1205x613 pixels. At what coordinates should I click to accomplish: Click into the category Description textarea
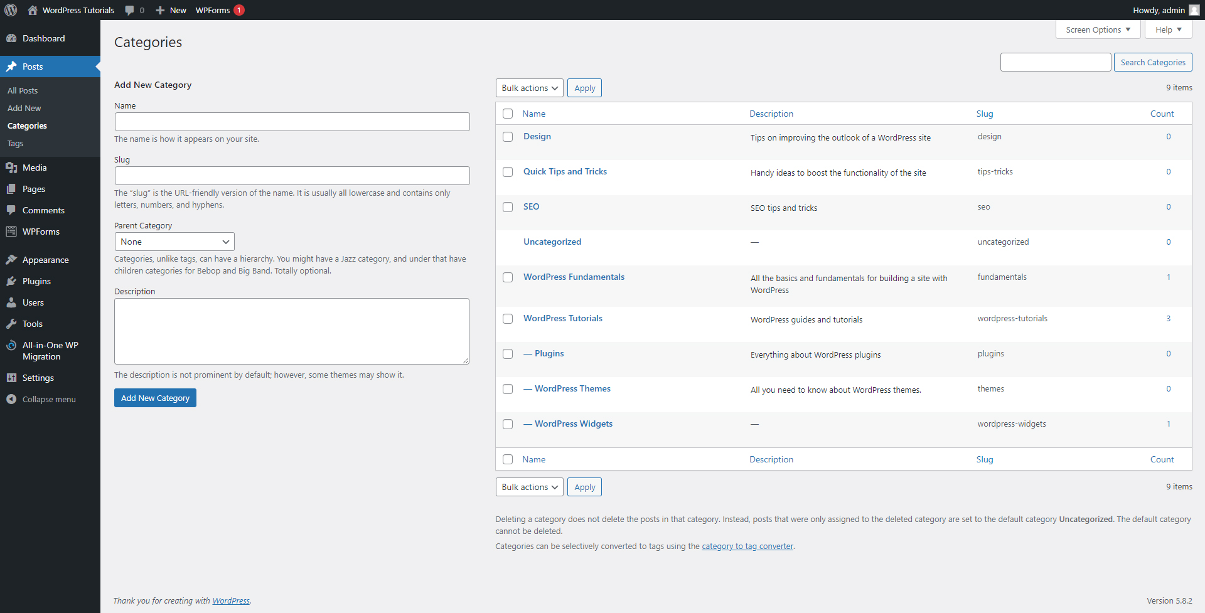pyautogui.click(x=292, y=331)
